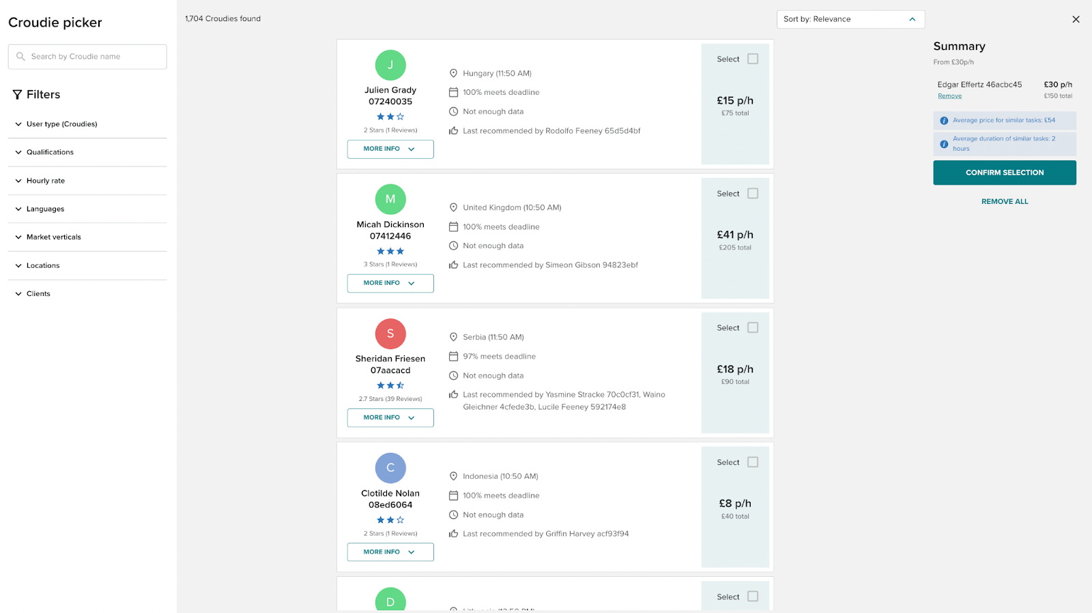1092x613 pixels.
Task: Click the Filters funnel icon
Action: (x=17, y=95)
